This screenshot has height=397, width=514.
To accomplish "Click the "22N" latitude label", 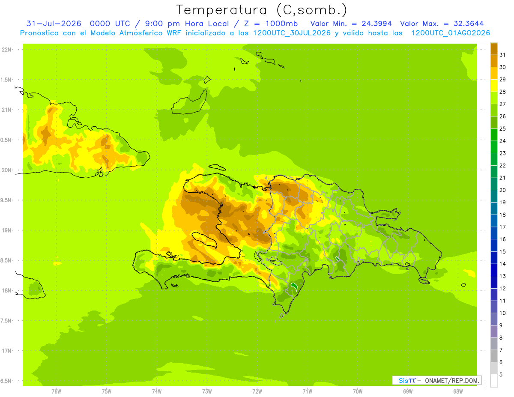I will click(6, 50).
